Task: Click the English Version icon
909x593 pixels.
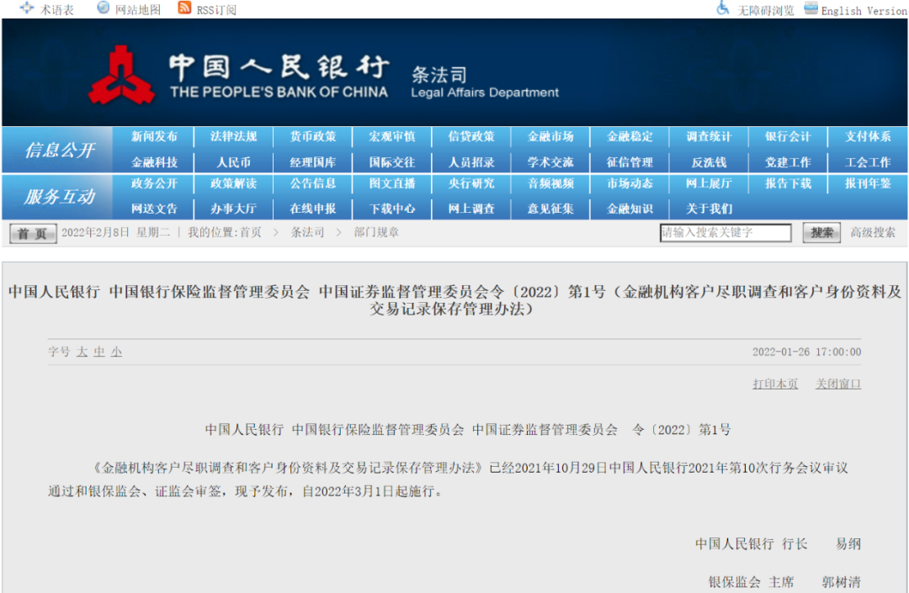Action: pos(811,8)
